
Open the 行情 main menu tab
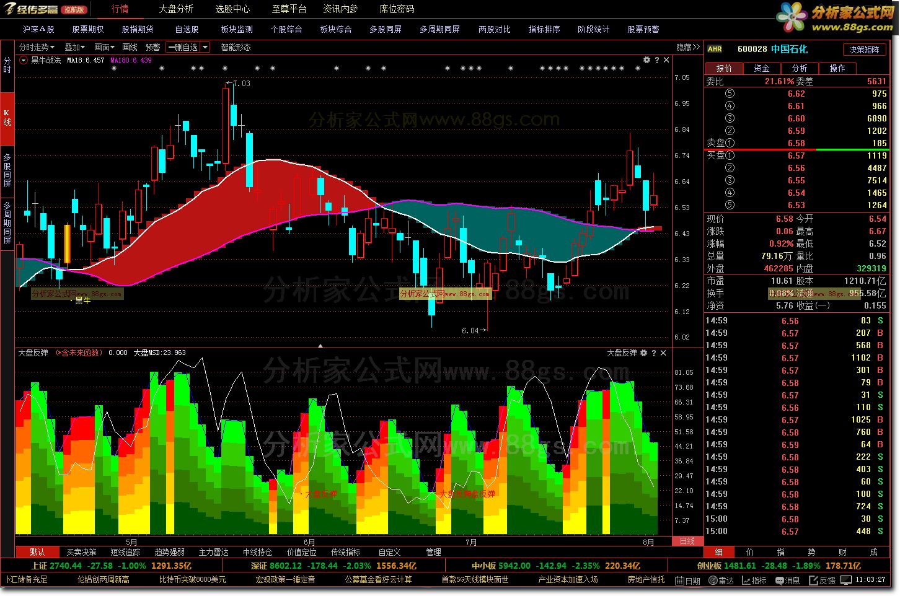pyautogui.click(x=120, y=9)
